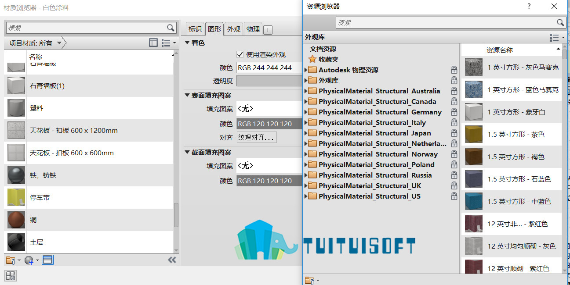
Task: Select the 铜 material thumbnail
Action: (16, 220)
